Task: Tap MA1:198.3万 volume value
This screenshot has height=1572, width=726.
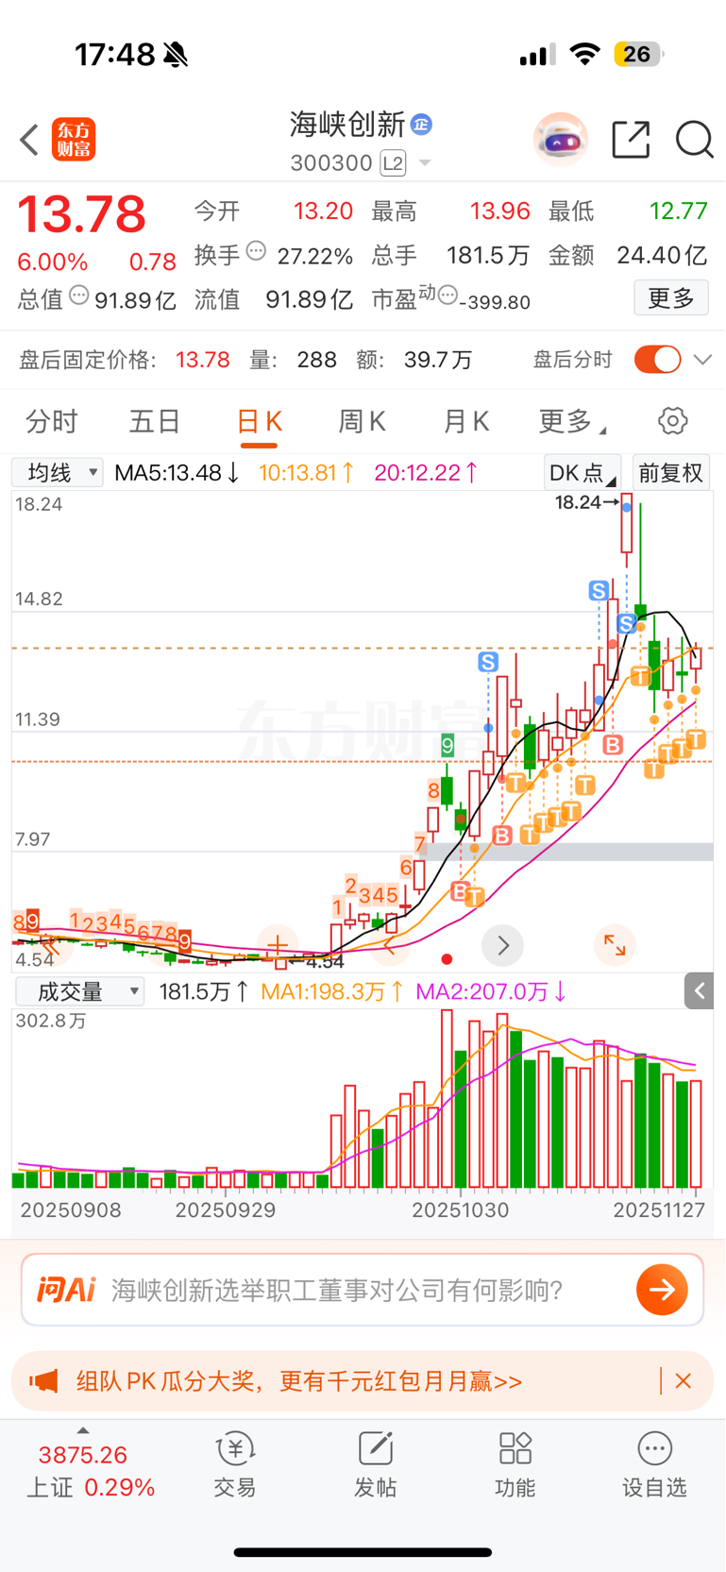Action: coord(332,991)
